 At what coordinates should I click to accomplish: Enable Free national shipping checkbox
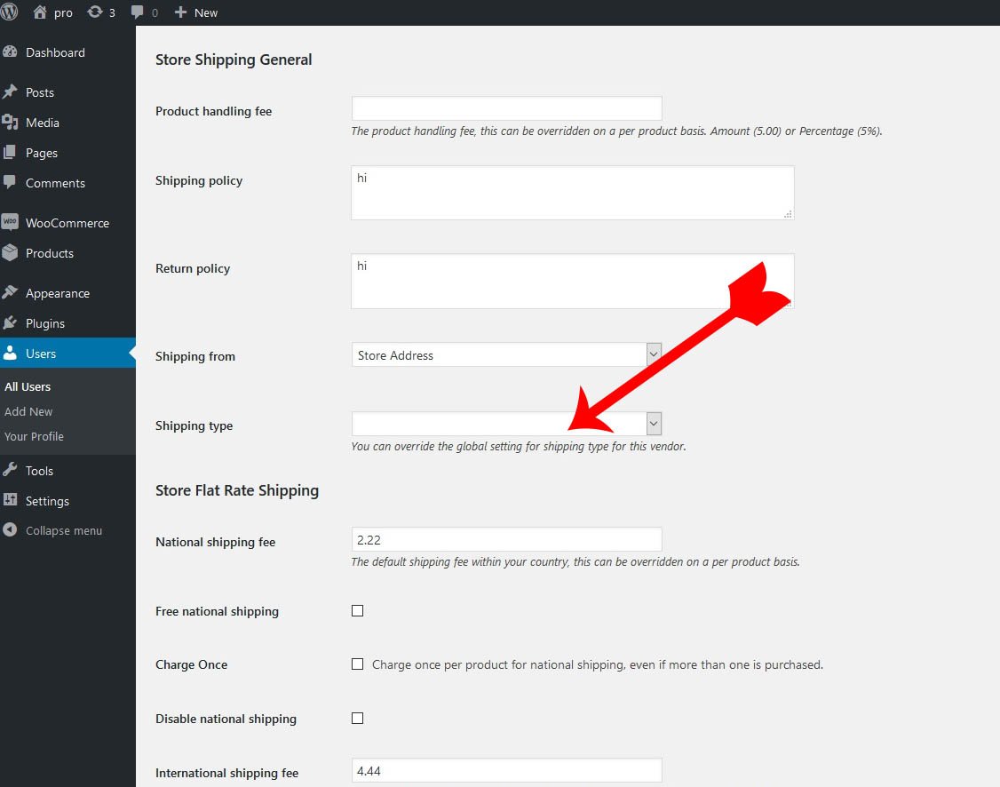pos(357,611)
